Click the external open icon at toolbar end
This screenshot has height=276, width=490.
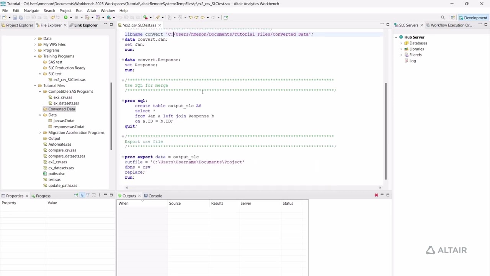click(x=225, y=17)
